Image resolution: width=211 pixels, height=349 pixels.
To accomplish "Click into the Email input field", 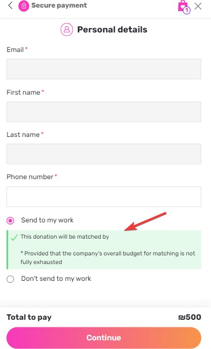I will click(104, 69).
